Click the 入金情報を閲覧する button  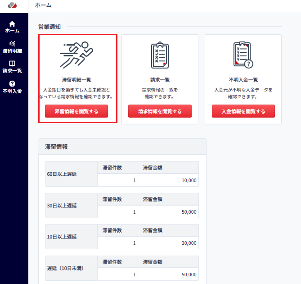coord(243,111)
